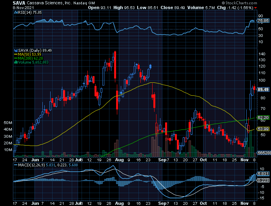Click the Aug label on price chart axis
This screenshot has height=206, width=271.
point(119,160)
